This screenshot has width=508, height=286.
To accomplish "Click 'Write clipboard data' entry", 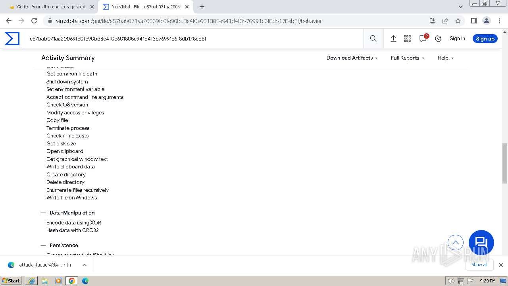I will (x=71, y=167).
